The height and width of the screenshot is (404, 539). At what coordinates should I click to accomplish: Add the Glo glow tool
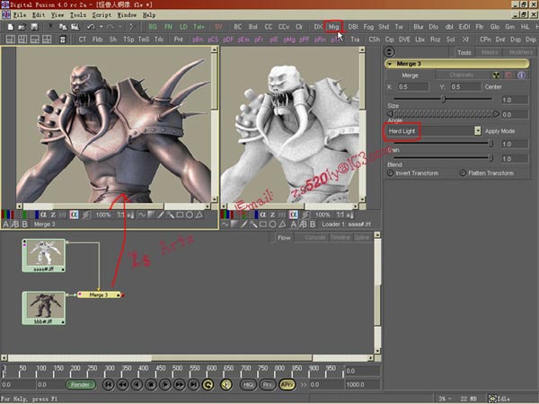495,27
